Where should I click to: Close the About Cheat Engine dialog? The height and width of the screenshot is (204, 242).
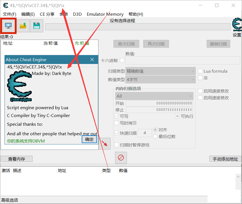[x=92, y=59]
